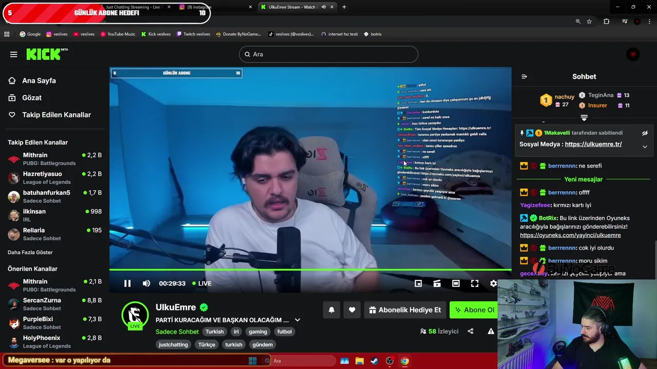Open followed channel batuhanfurkan5
657x369 pixels.
click(54, 197)
